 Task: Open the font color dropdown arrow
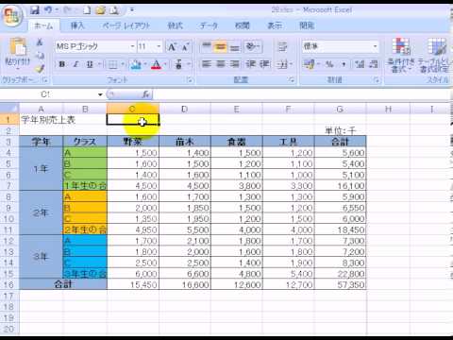coord(165,64)
